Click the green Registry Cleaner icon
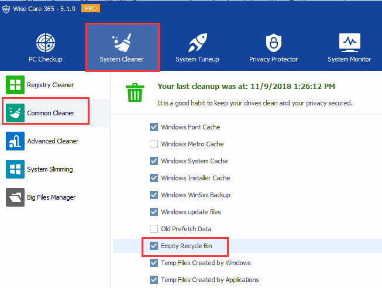This screenshot has width=382, height=288. pos(15,85)
